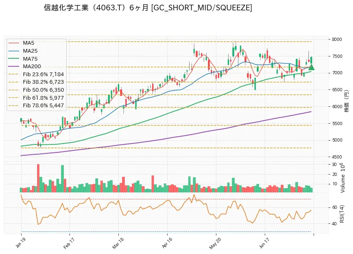
Task: Click the Fib 38.2% 6,723 legend label
Action: [x=43, y=82]
